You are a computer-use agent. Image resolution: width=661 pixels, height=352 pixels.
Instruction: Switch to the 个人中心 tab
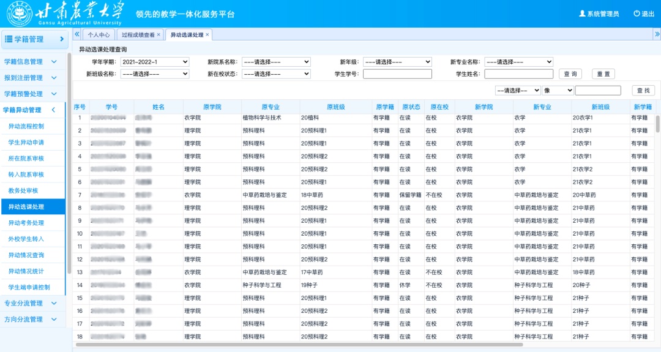[x=98, y=35]
